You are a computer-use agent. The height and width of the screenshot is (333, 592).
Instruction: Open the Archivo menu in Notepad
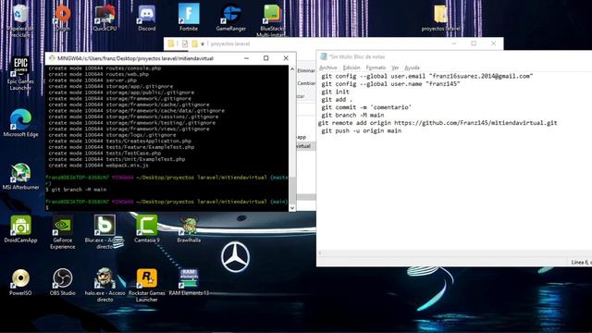pyautogui.click(x=327, y=68)
